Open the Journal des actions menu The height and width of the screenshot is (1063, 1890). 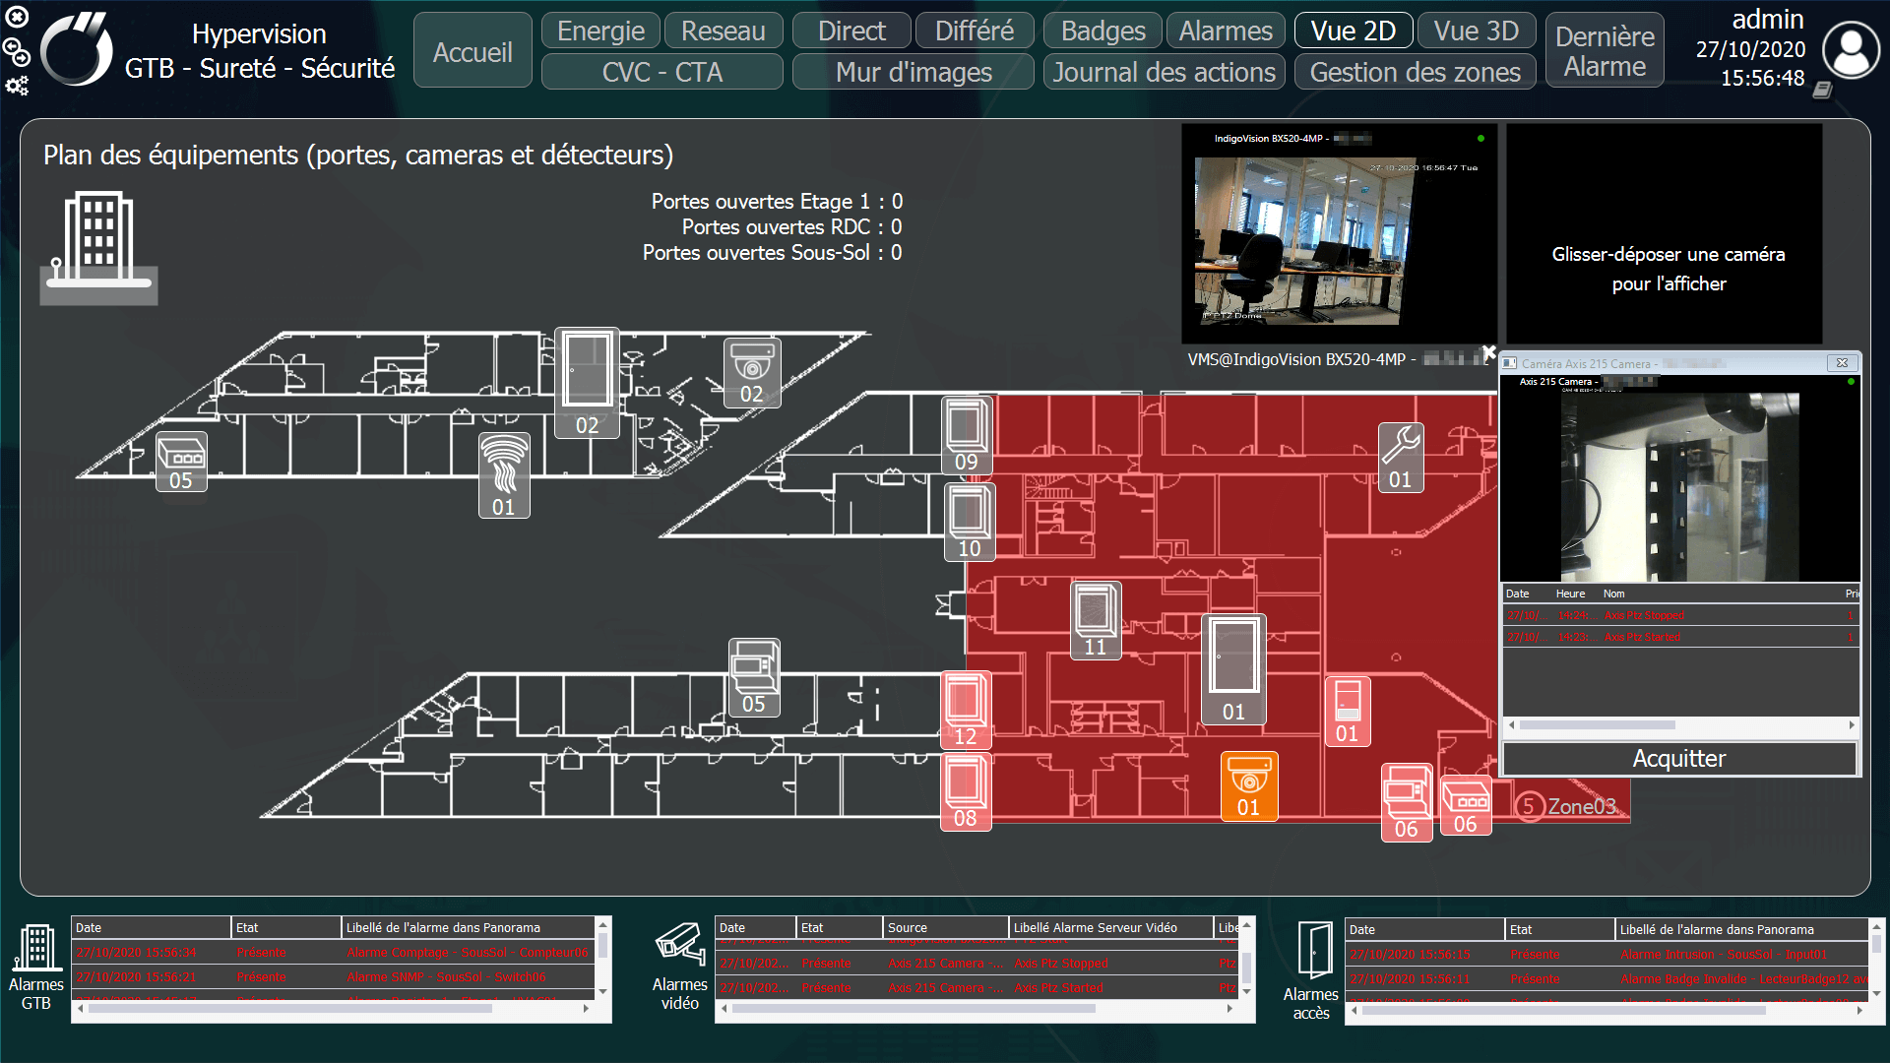click(x=1164, y=72)
